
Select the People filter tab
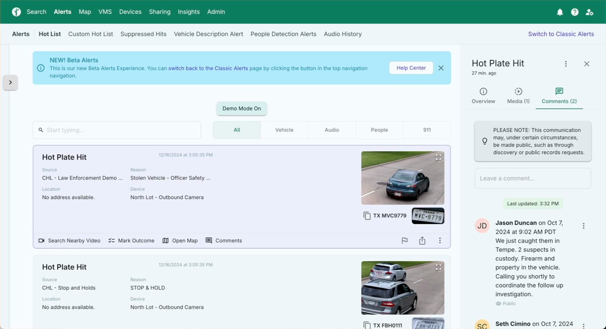[379, 130]
